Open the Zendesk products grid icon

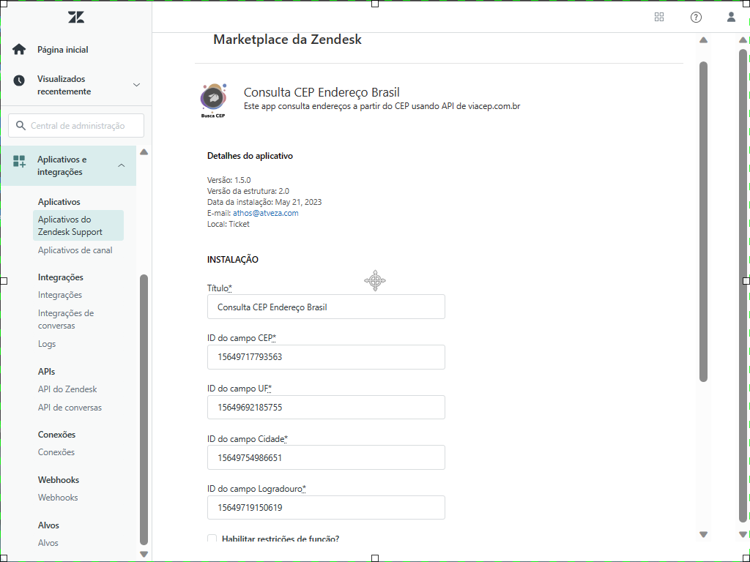(659, 18)
